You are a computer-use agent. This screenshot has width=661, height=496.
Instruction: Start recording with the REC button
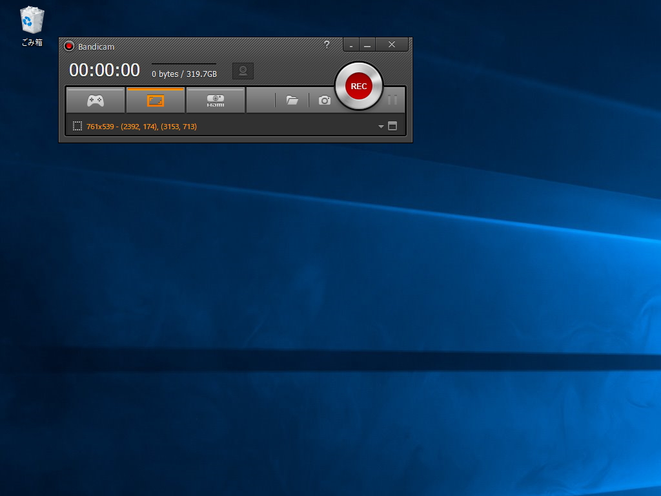[x=359, y=86]
